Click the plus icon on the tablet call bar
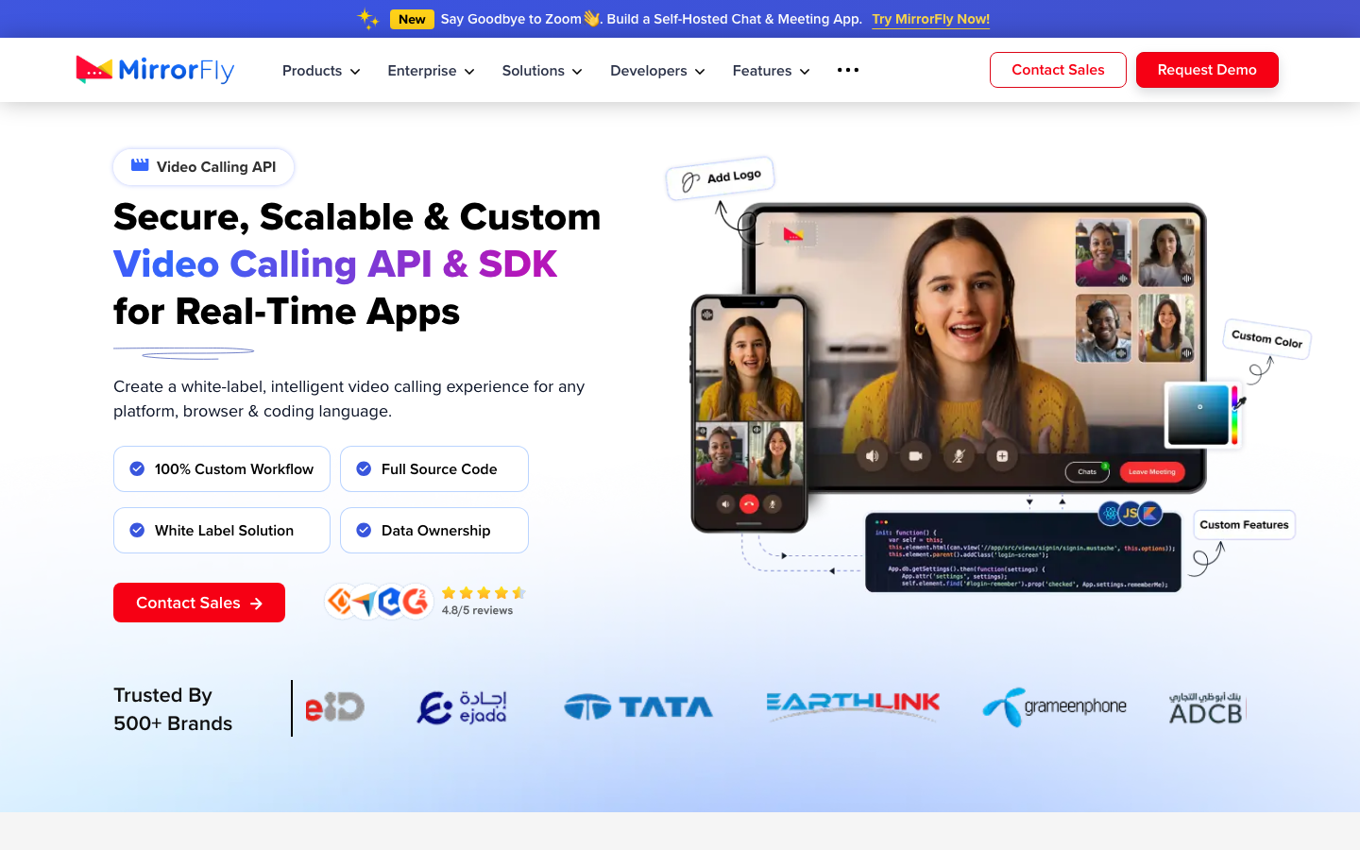This screenshot has height=850, width=1360. [x=1002, y=456]
